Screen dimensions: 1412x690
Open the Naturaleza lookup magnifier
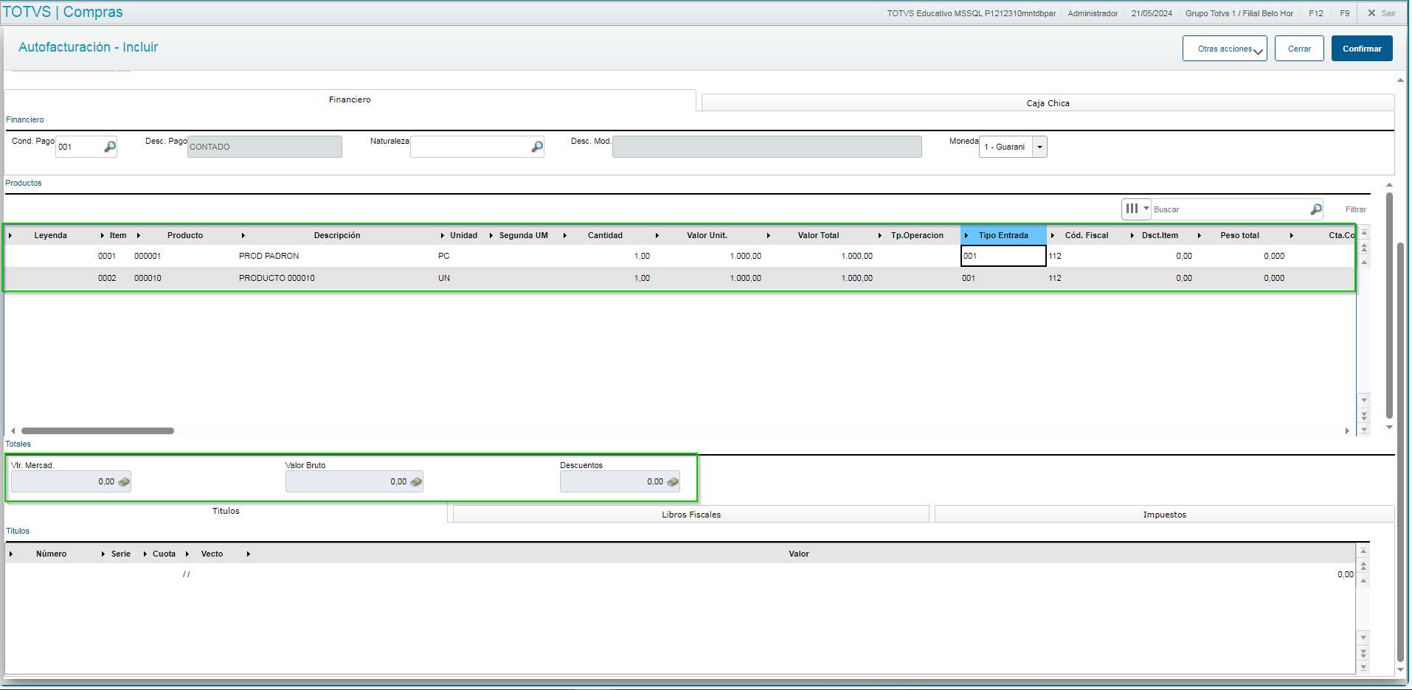(537, 147)
